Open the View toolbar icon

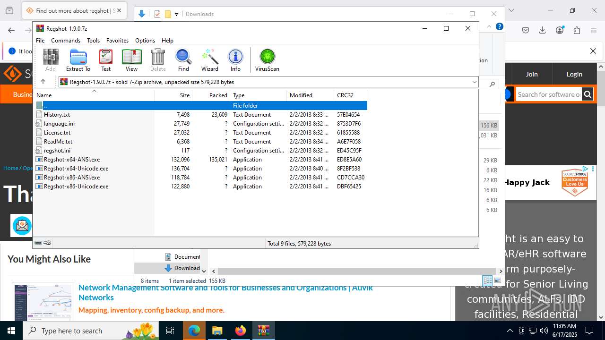[x=131, y=60]
